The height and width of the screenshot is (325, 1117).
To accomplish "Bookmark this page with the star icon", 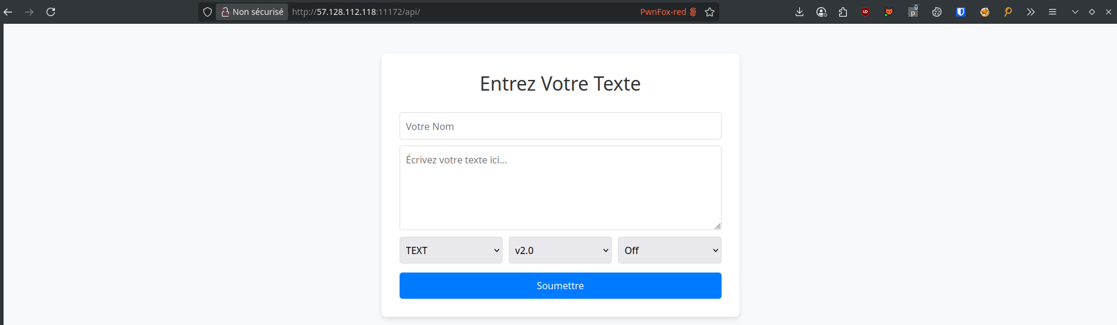I will click(x=710, y=12).
